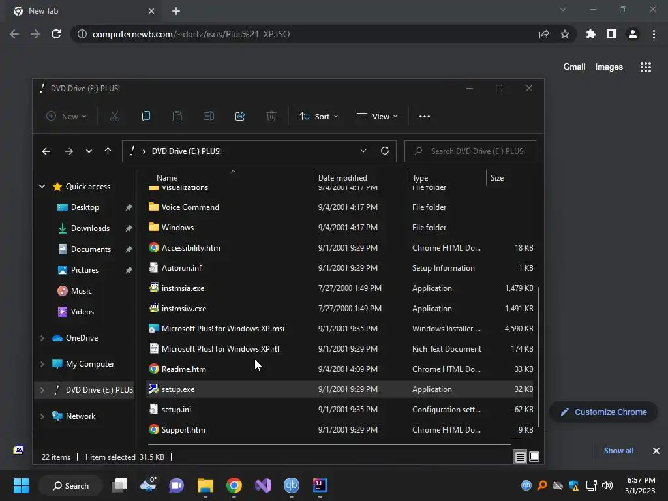Open the See more ellipsis menu in Explorer
668x501 pixels.
424,117
